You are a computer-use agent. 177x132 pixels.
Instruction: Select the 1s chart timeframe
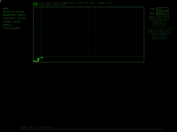point(35,4)
